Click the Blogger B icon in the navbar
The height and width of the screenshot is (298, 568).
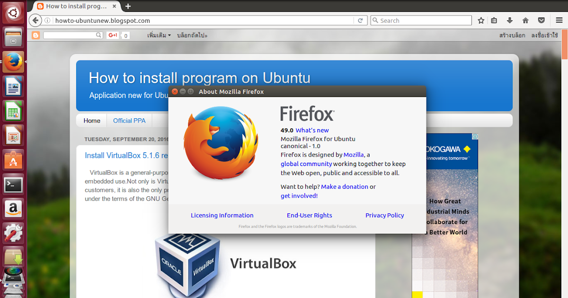35,35
